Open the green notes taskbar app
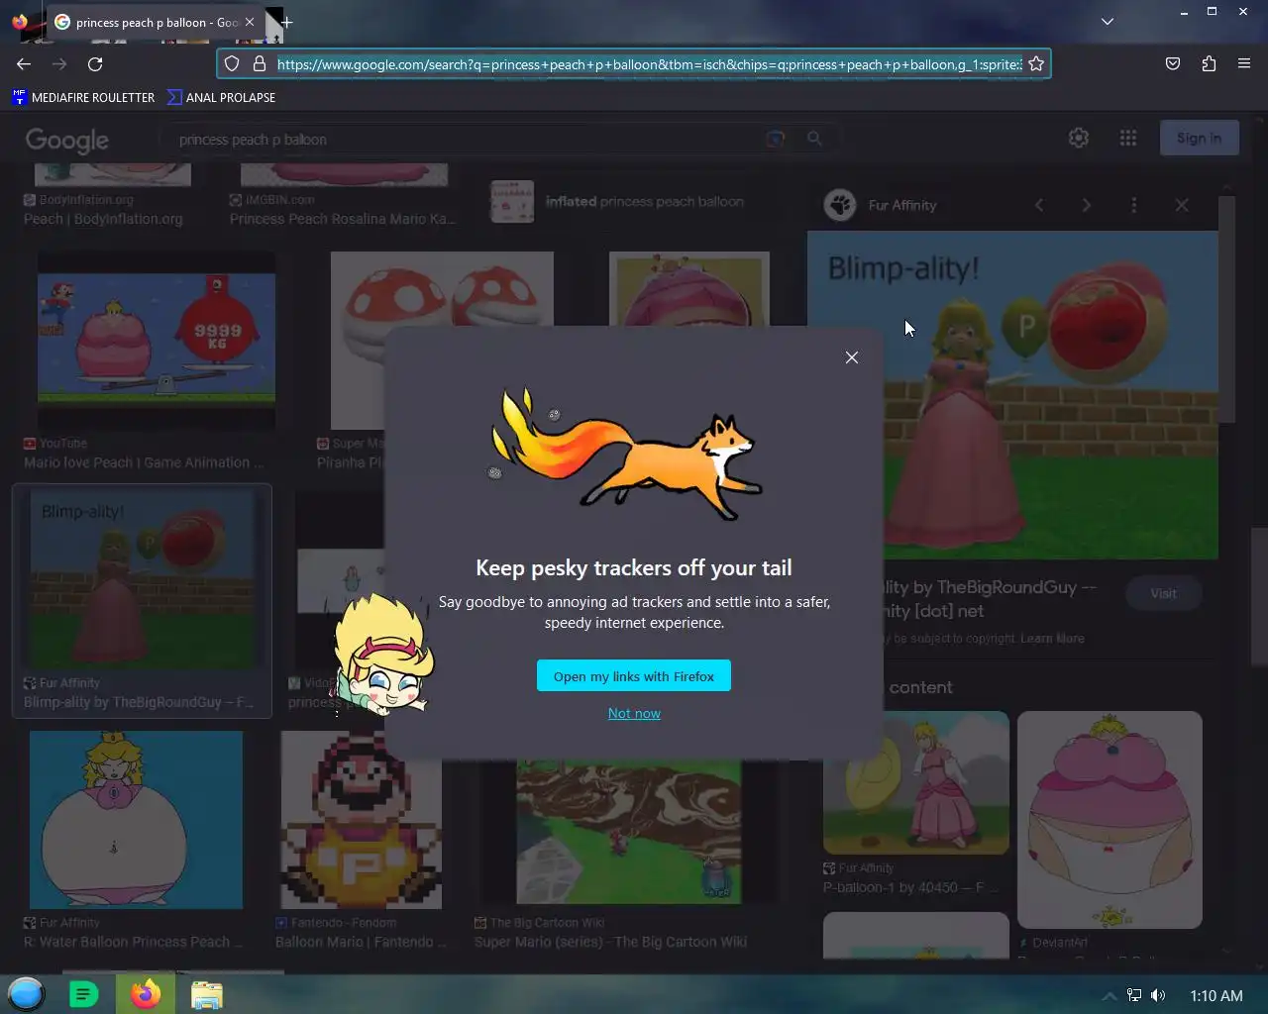 (84, 994)
